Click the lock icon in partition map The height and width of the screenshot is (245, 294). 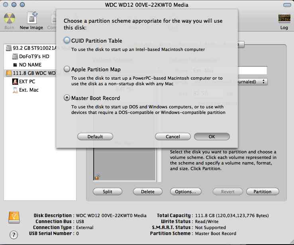[97, 176]
